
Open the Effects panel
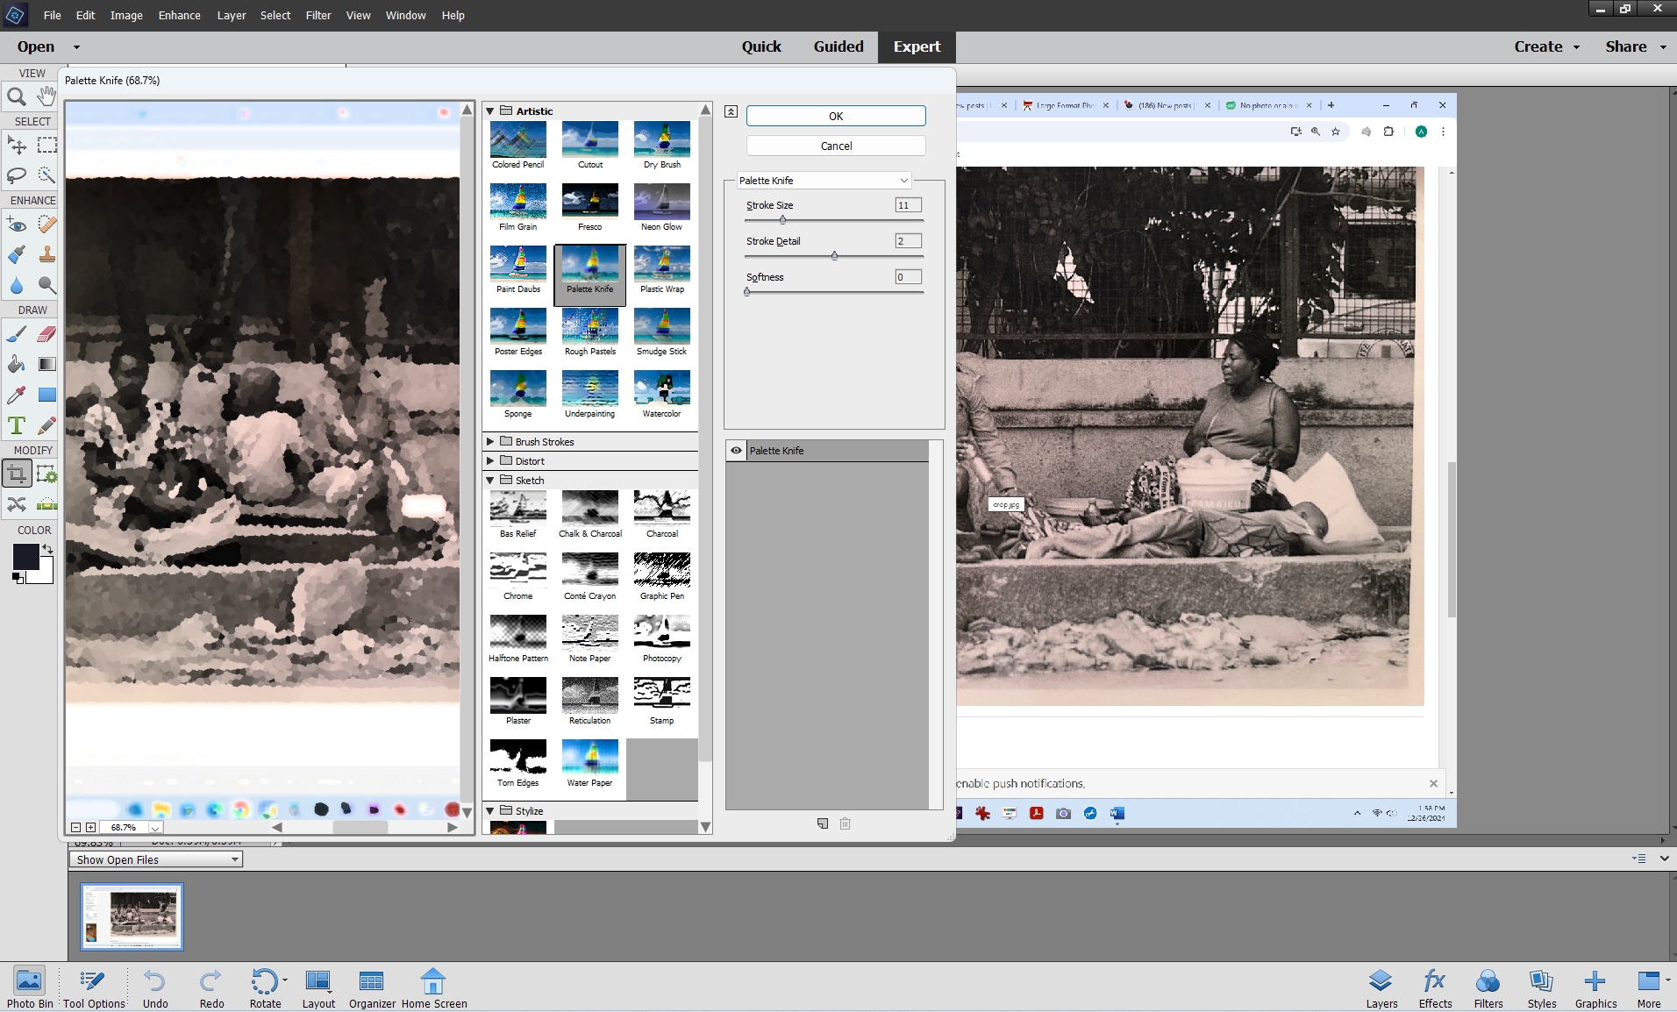[x=1435, y=987]
